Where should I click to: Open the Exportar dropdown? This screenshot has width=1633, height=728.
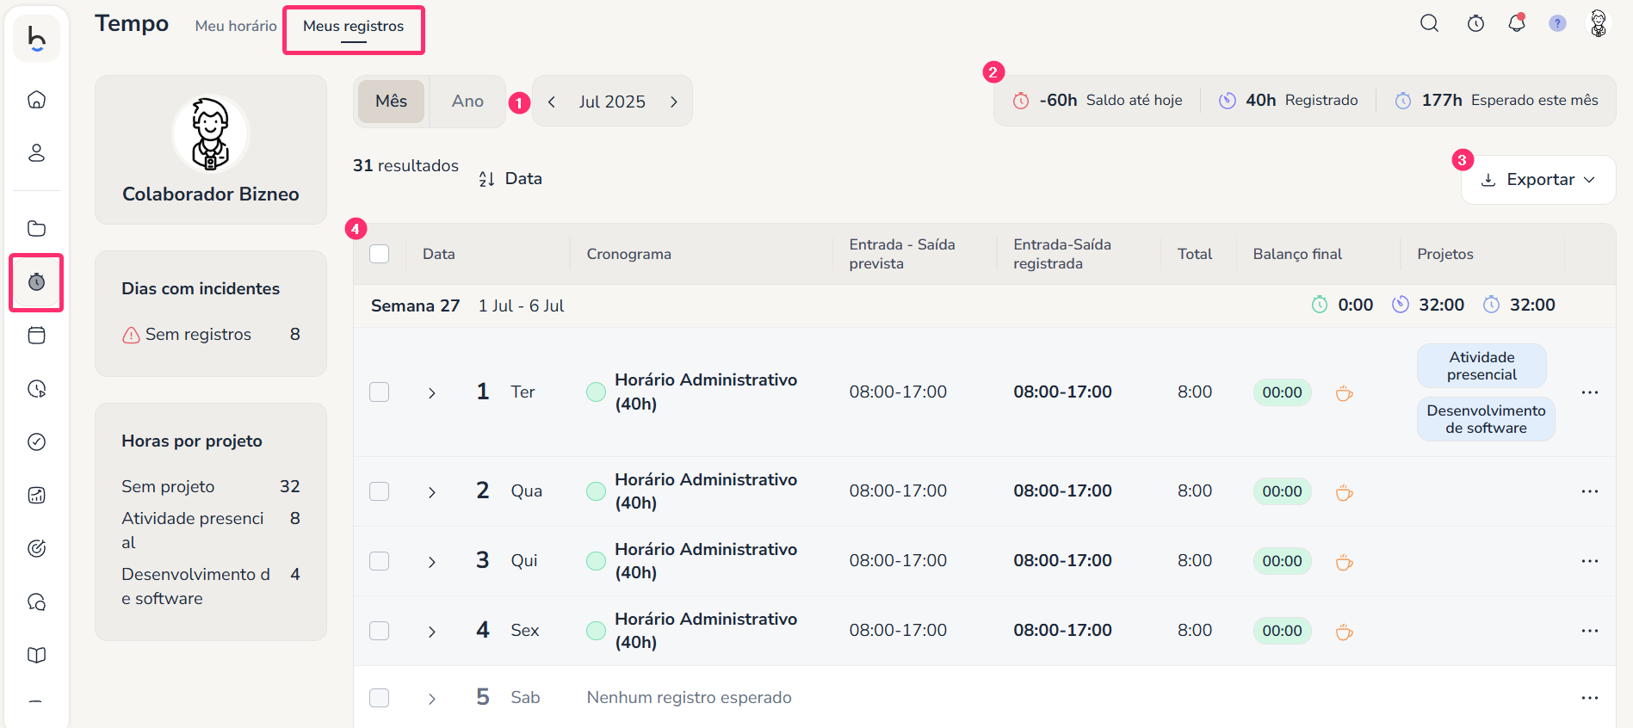[x=1537, y=180]
